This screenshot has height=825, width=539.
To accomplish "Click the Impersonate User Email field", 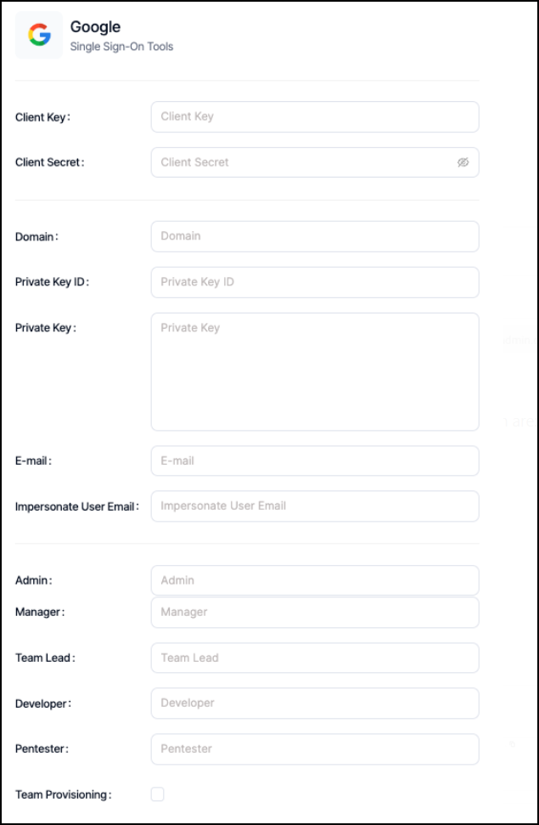I will (x=314, y=506).
